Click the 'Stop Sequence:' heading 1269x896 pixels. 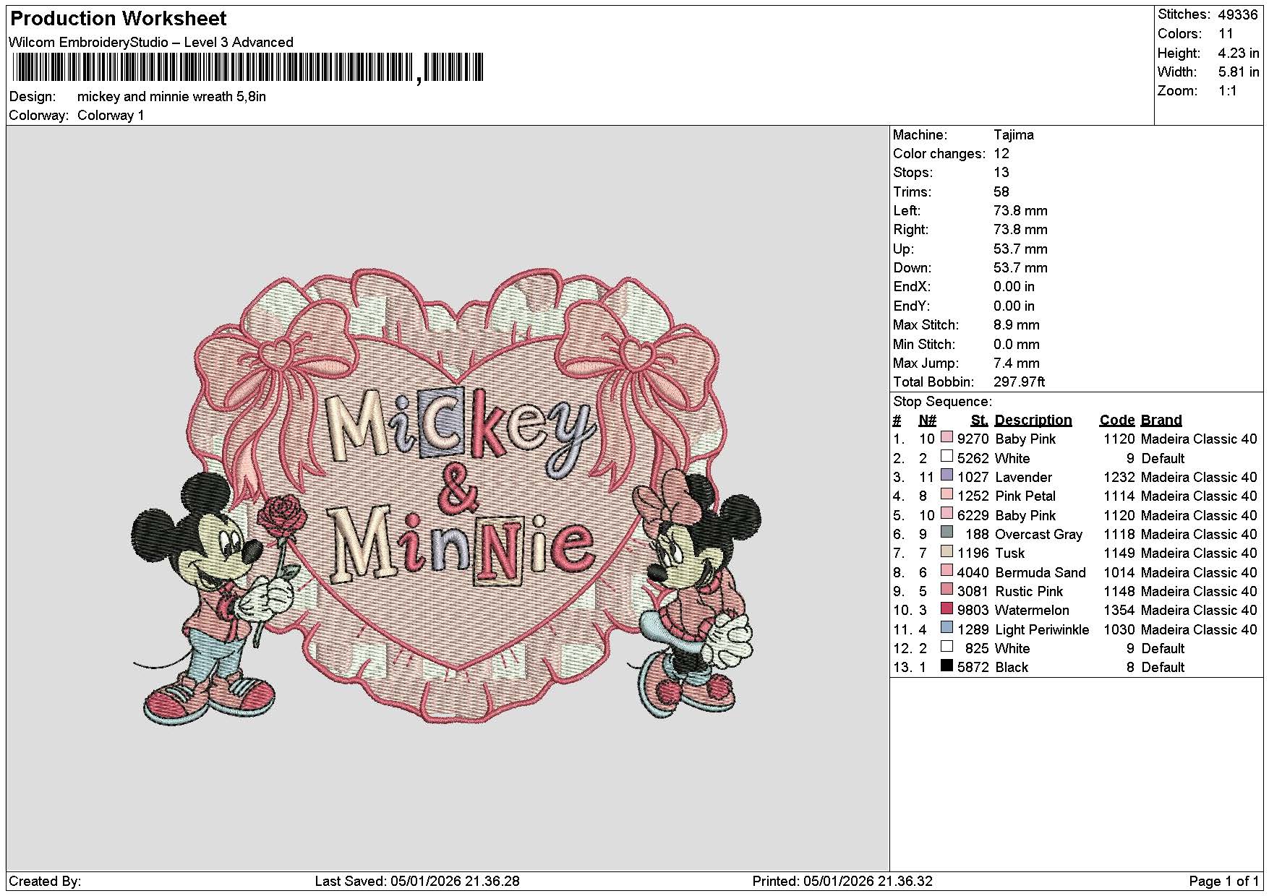point(943,401)
